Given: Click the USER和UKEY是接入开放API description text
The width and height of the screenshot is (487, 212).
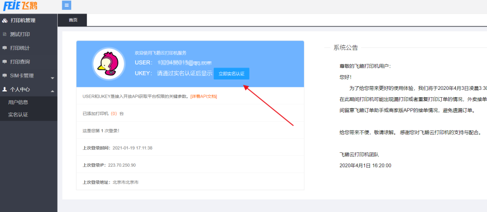Looking at the screenshot, I should coord(136,97).
